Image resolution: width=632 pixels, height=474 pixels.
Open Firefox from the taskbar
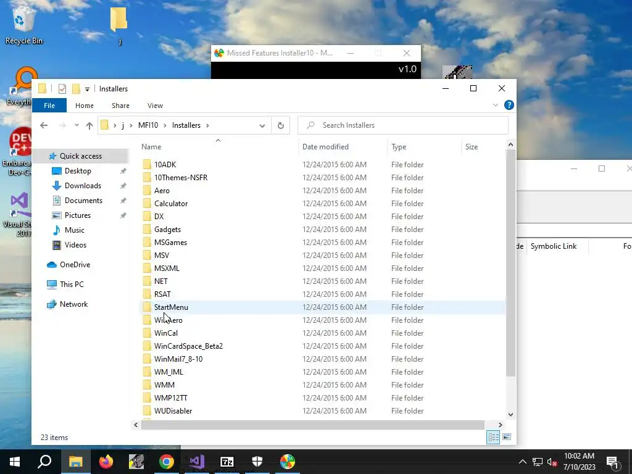[106, 462]
